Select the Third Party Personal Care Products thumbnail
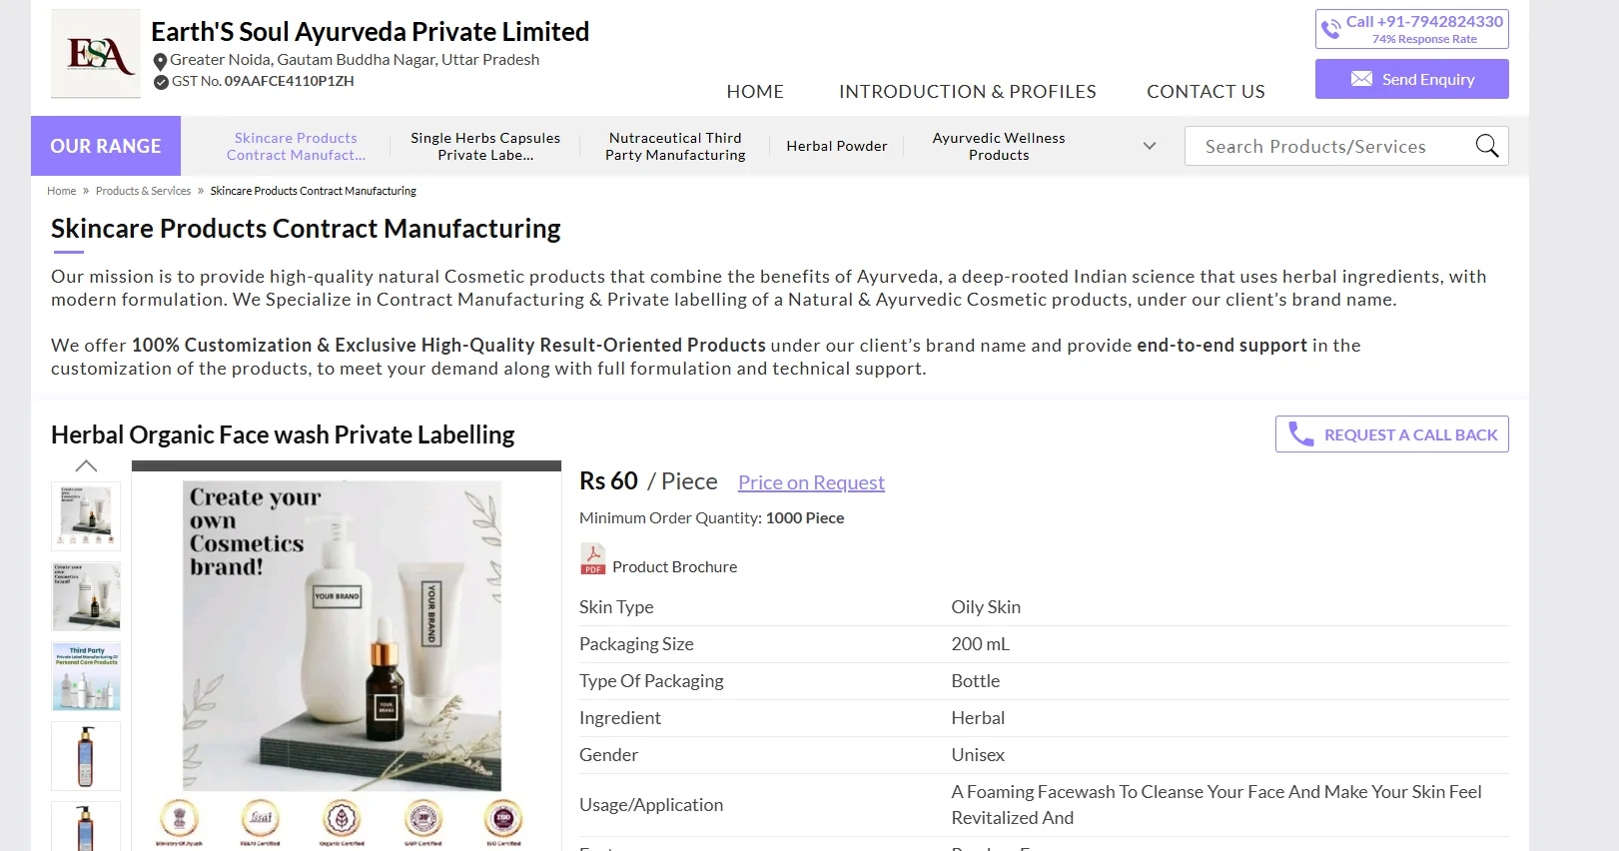 tap(86, 676)
